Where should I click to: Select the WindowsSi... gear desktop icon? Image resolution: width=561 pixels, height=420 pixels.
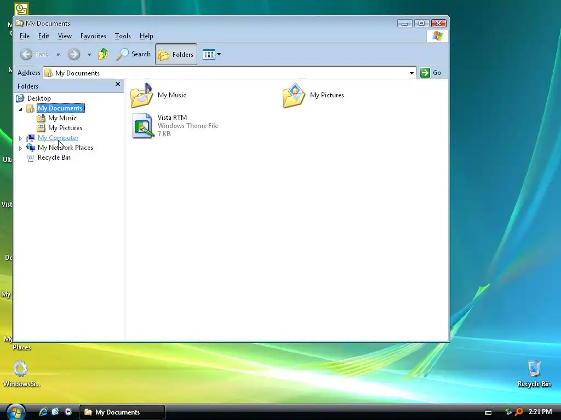pyautogui.click(x=21, y=374)
